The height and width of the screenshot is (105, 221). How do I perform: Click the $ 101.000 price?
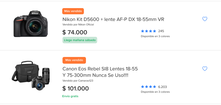[x=76, y=89]
